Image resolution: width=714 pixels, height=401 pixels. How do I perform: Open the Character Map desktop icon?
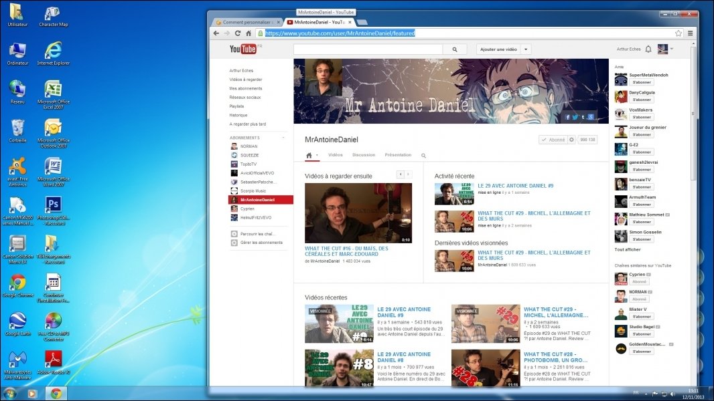54,16
